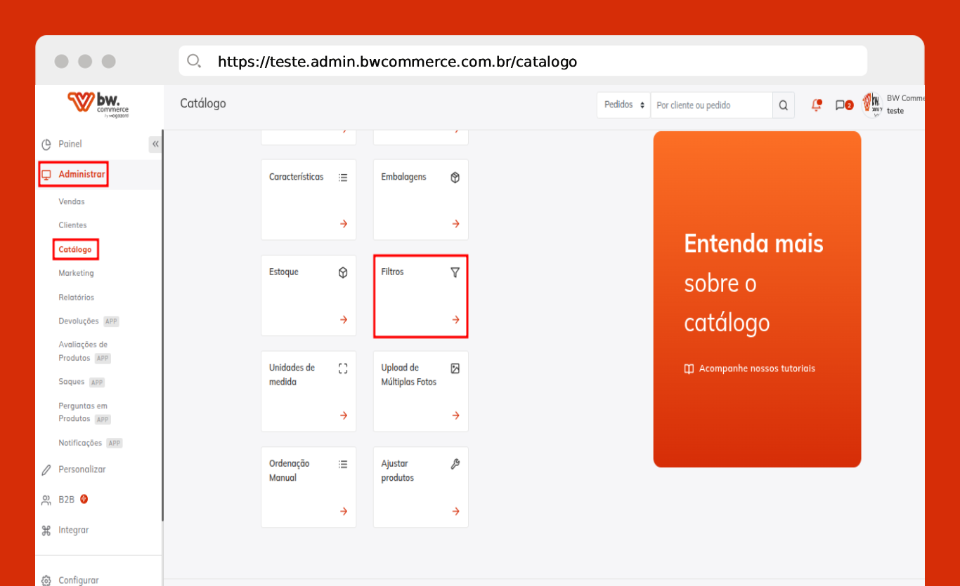This screenshot has height=586, width=960.
Task: Go to Vendas in the sidebar
Action: pyautogui.click(x=72, y=201)
